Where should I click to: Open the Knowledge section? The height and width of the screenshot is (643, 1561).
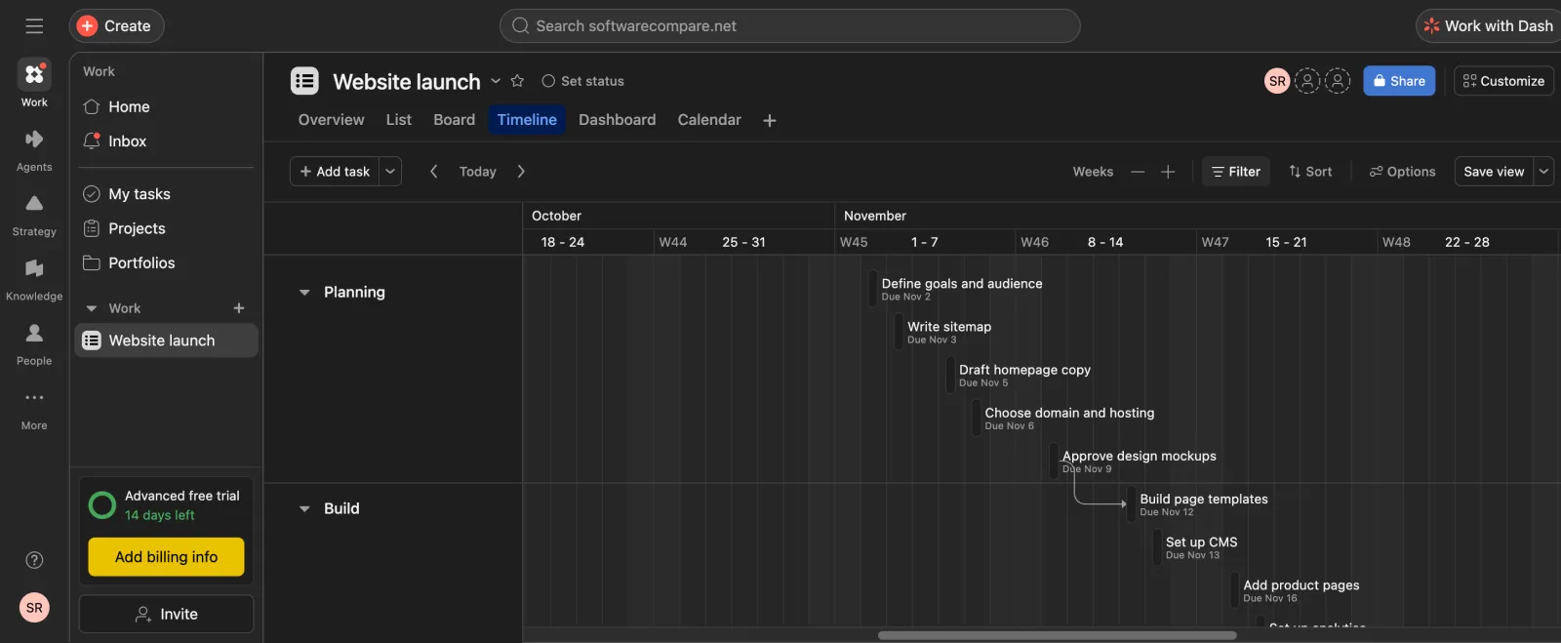click(x=34, y=279)
